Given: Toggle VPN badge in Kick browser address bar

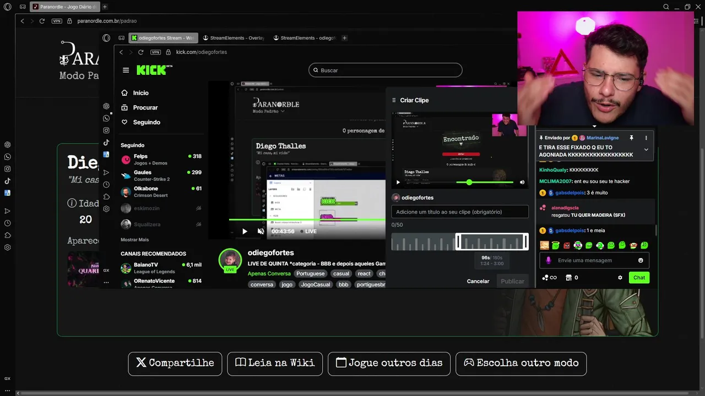Looking at the screenshot, I should click(155, 52).
